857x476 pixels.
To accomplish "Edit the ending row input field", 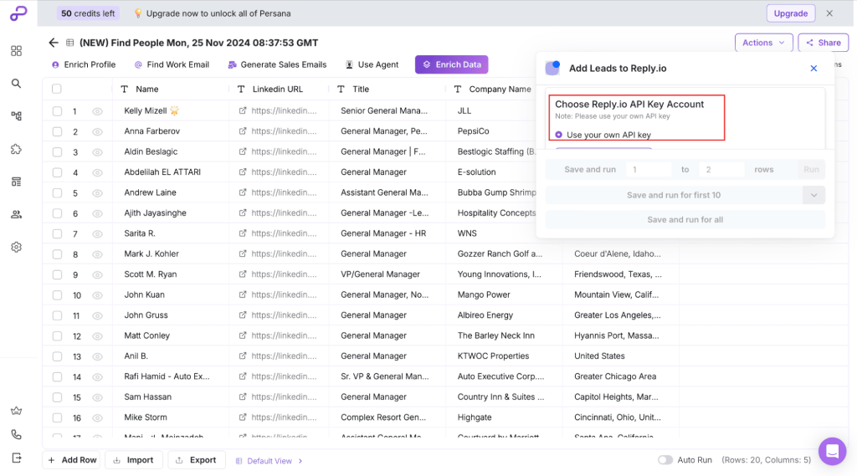I will [721, 170].
